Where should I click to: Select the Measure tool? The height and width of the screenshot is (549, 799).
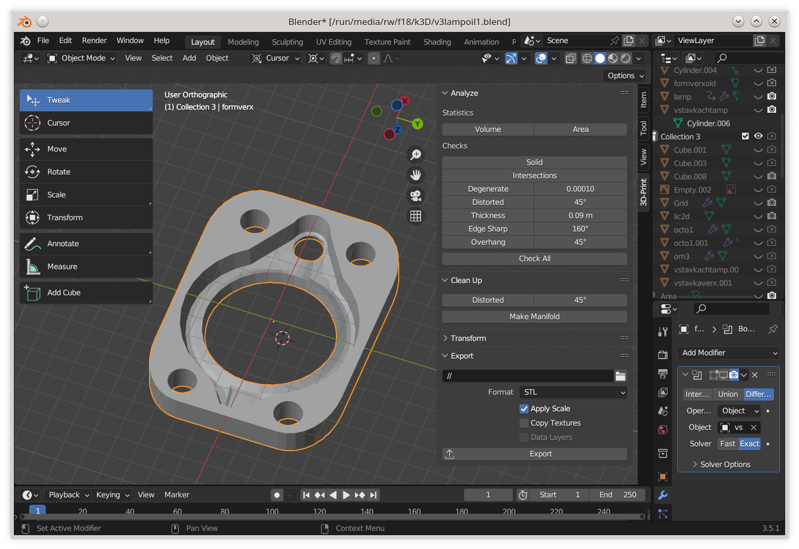pos(62,267)
